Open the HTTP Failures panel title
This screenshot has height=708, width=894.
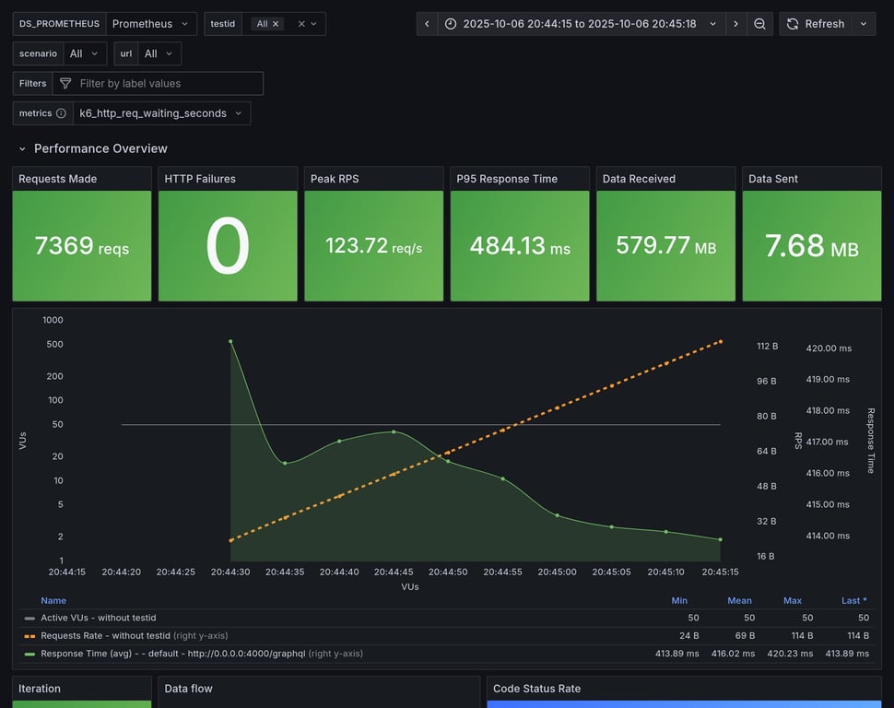point(200,179)
